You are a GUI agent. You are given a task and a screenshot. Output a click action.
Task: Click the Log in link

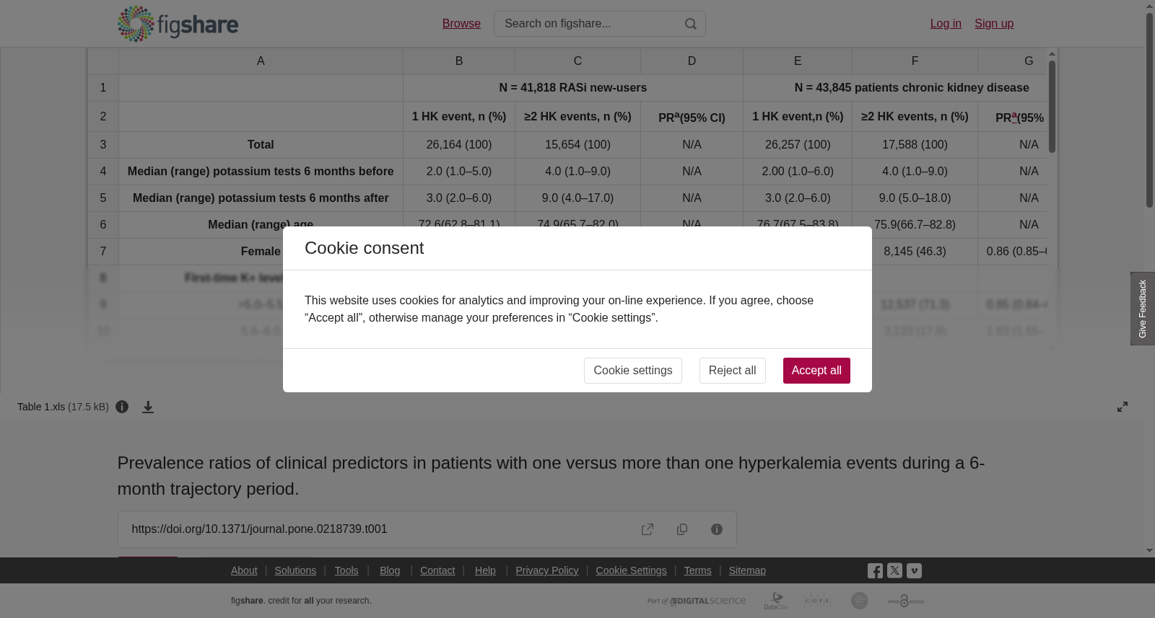tap(946, 24)
